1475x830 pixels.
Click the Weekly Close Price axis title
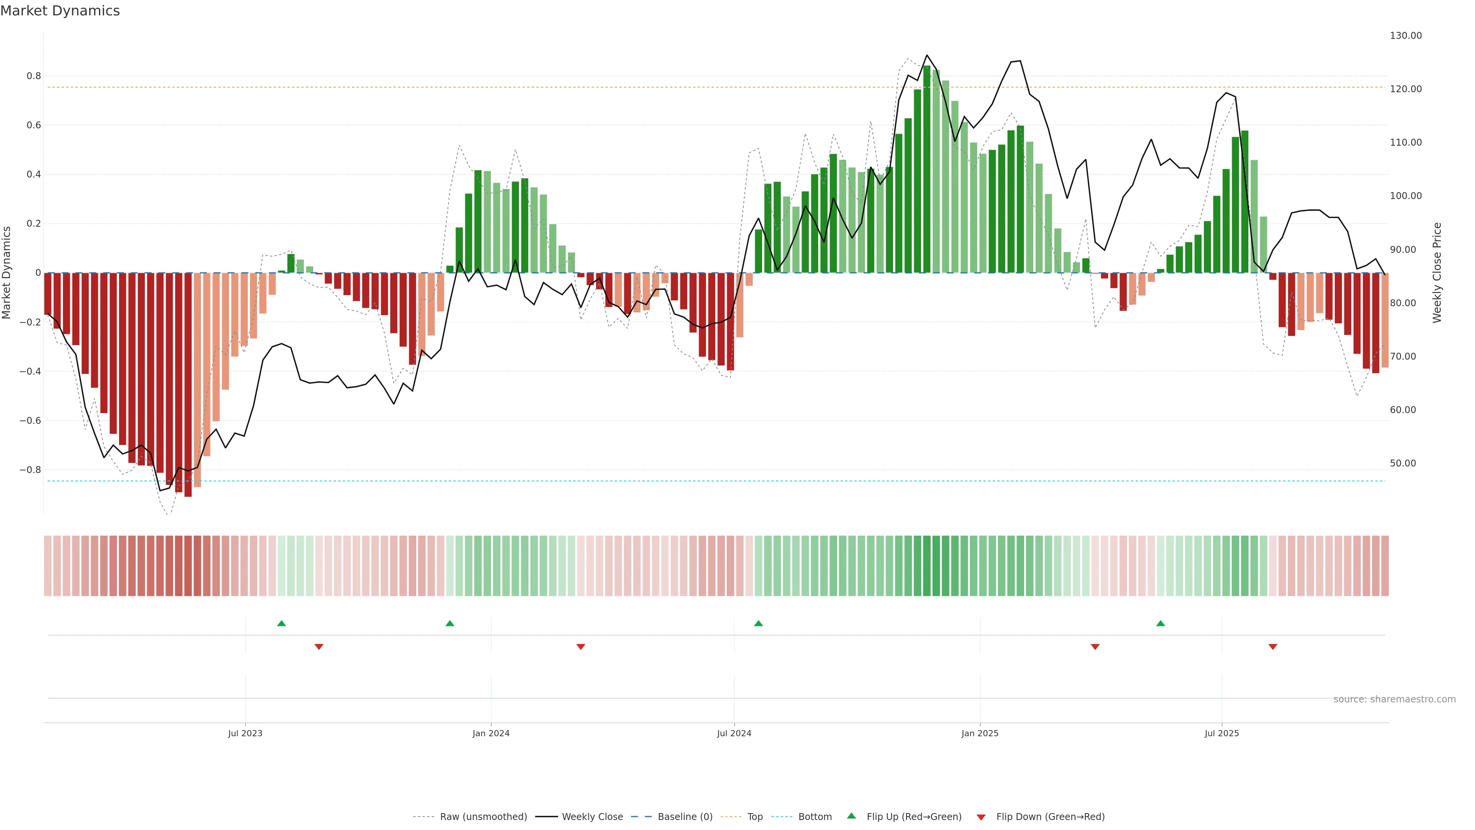[1437, 273]
